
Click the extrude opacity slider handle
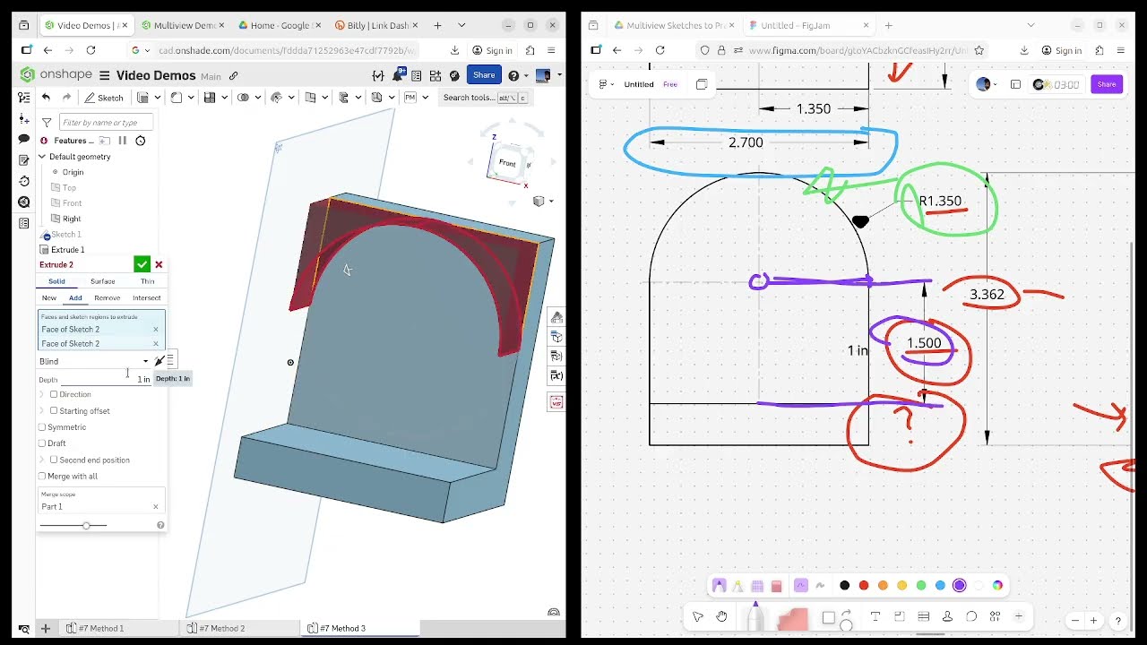pos(86,525)
